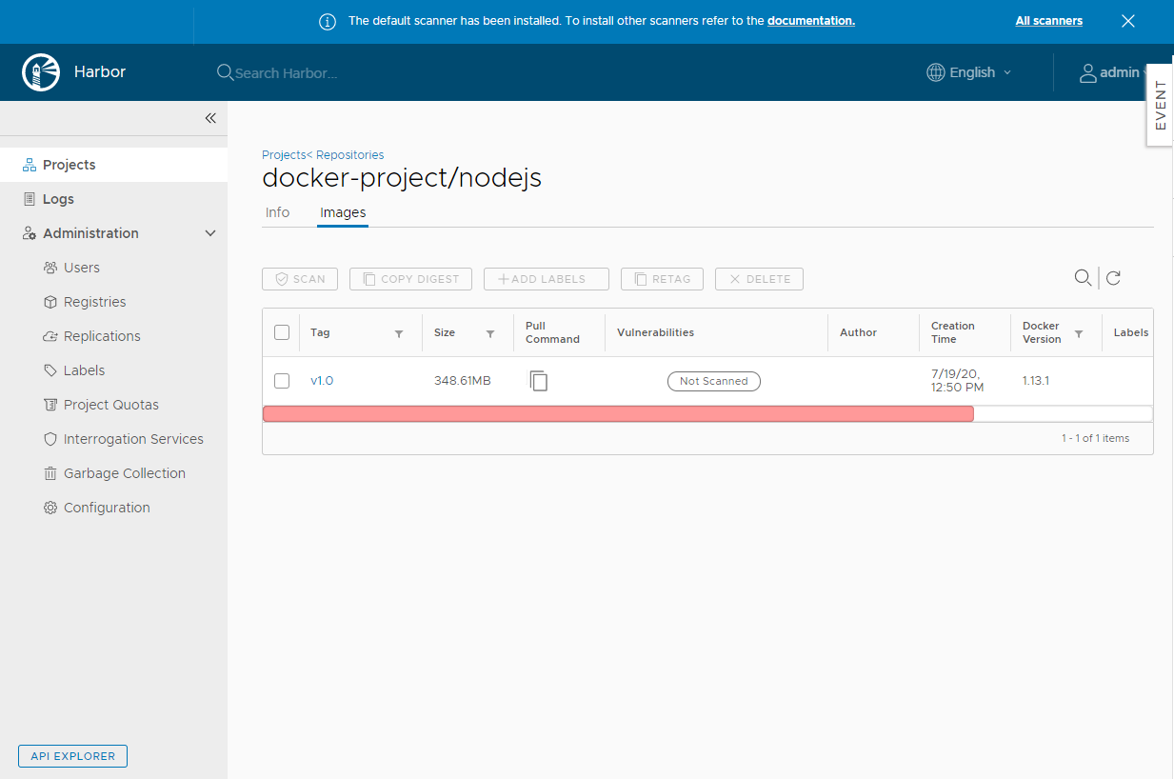The image size is (1174, 779).
Task: Click the Administration gear-user icon
Action: tap(30, 233)
